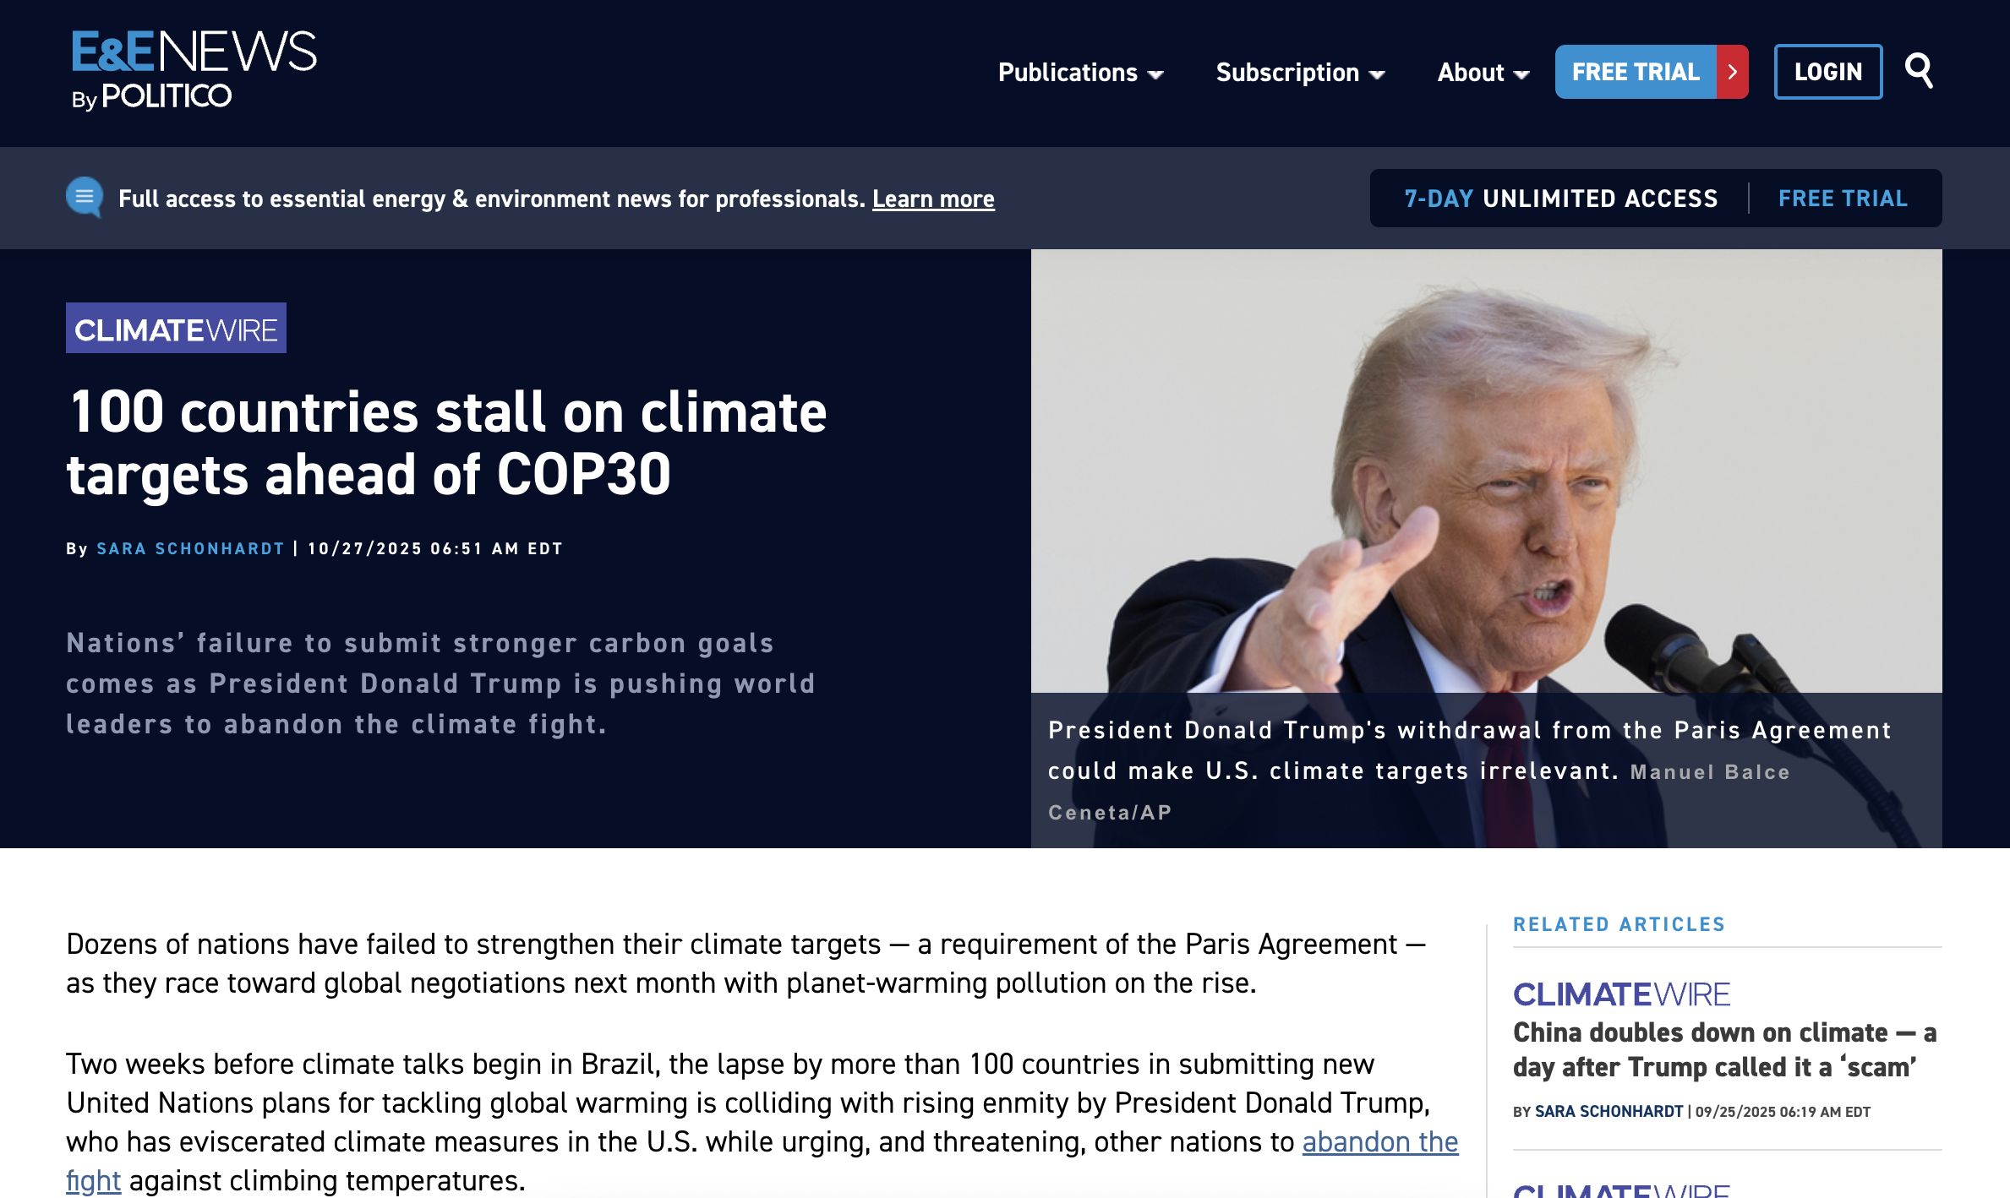The height and width of the screenshot is (1198, 2010).
Task: Click the blue chat bubble icon
Action: [x=85, y=198]
